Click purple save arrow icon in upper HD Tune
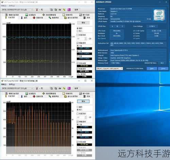The height and width of the screenshot is (160, 170). [x=69, y=10]
